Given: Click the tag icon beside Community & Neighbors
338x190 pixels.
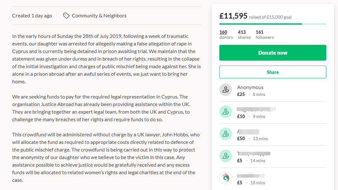Looking at the screenshot, I should tap(66, 16).
